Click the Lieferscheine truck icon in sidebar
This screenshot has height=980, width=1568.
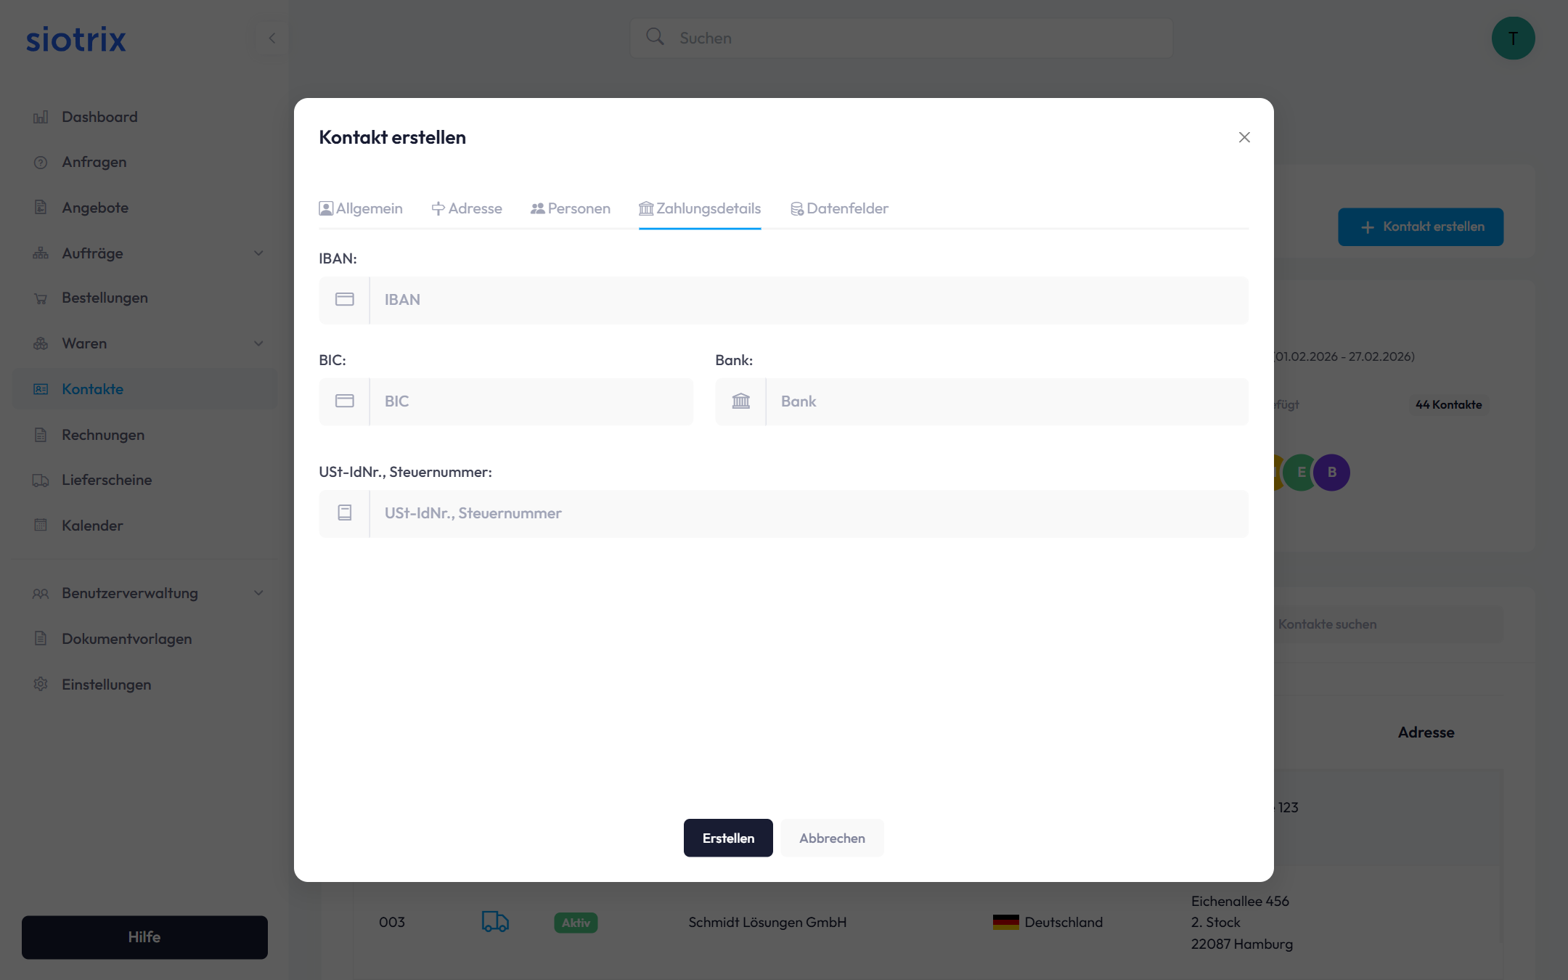click(x=41, y=481)
